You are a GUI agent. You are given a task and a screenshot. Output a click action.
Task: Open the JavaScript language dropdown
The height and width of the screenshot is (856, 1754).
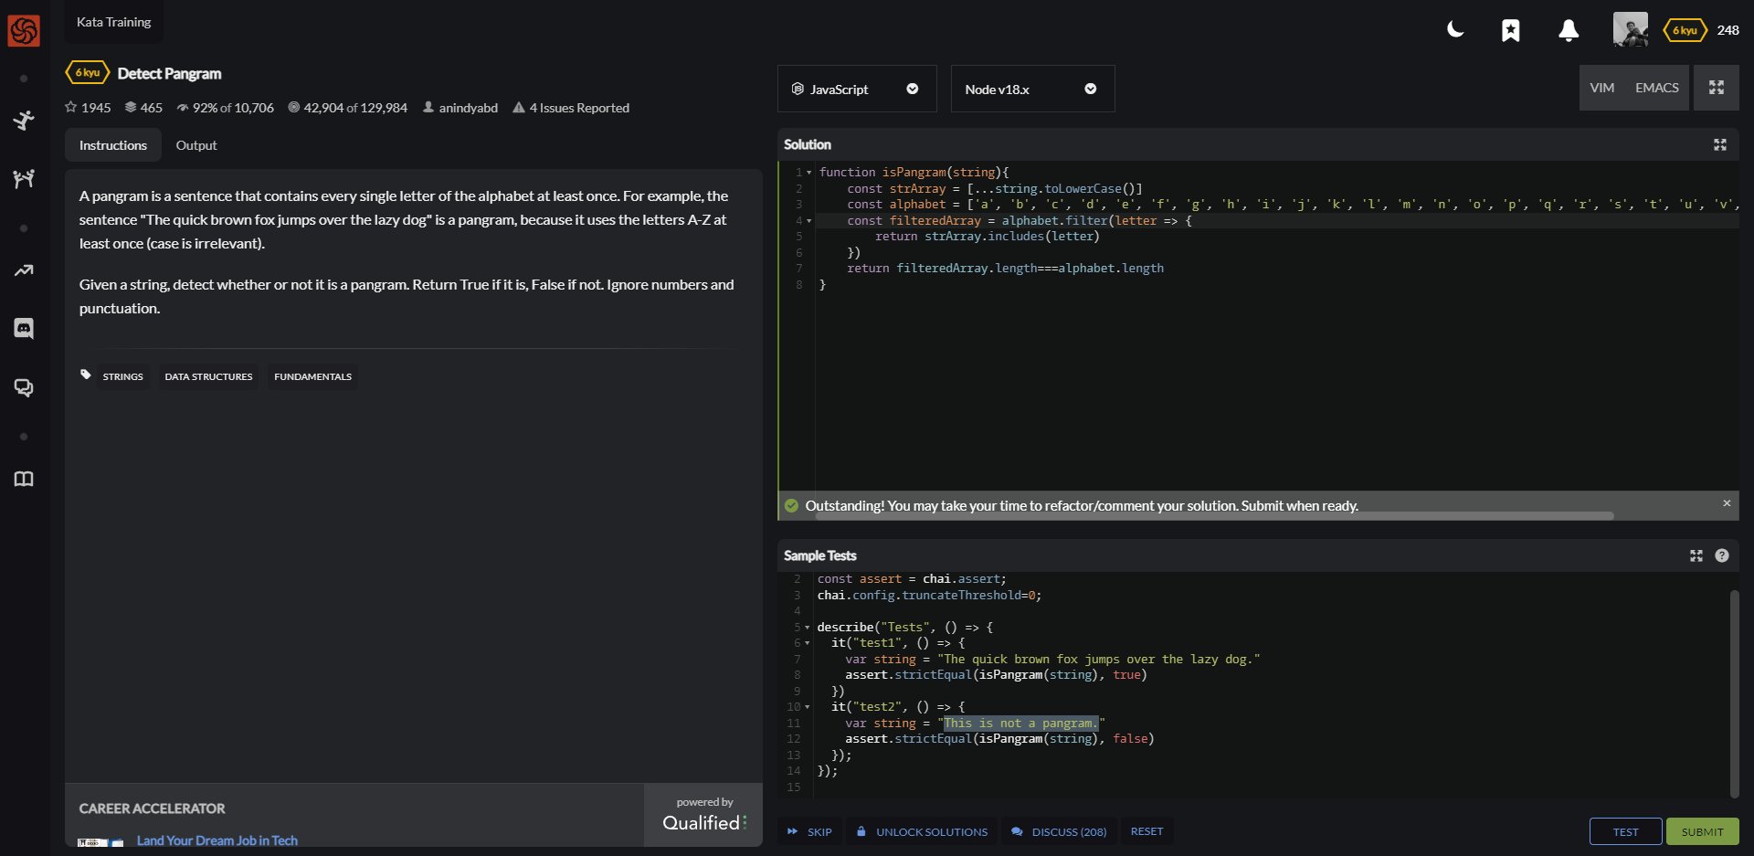[x=857, y=89]
